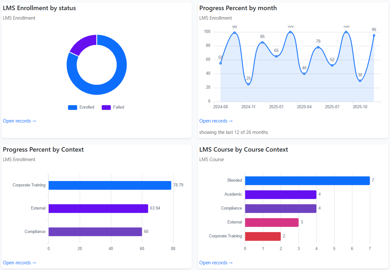Click the External course bar showing 3
Viewport: 390px width, 270px height.
[272, 222]
